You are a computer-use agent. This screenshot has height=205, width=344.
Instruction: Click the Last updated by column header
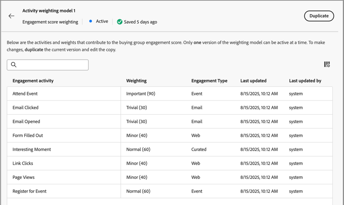pos(305,81)
